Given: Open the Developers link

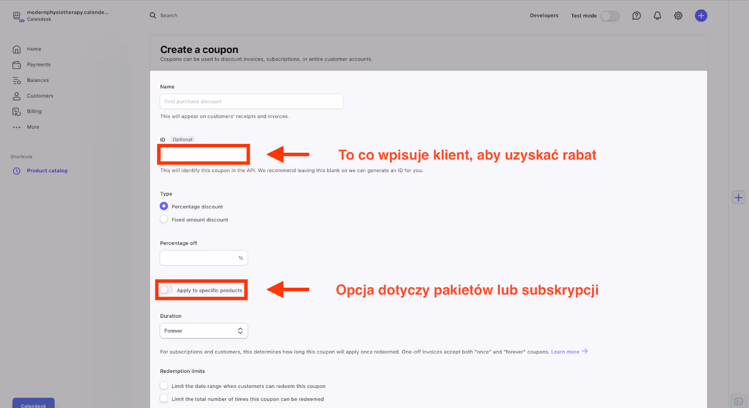Looking at the screenshot, I should point(544,15).
